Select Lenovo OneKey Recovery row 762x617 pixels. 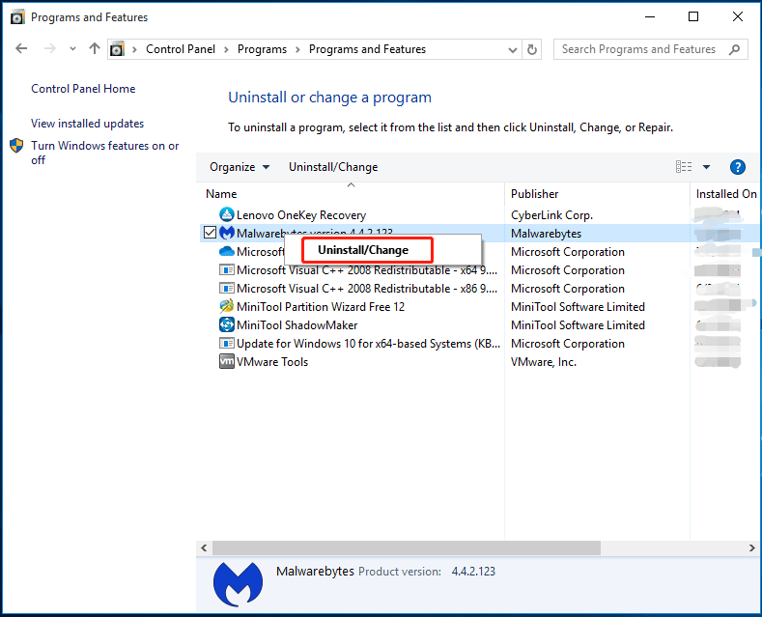tap(478, 214)
